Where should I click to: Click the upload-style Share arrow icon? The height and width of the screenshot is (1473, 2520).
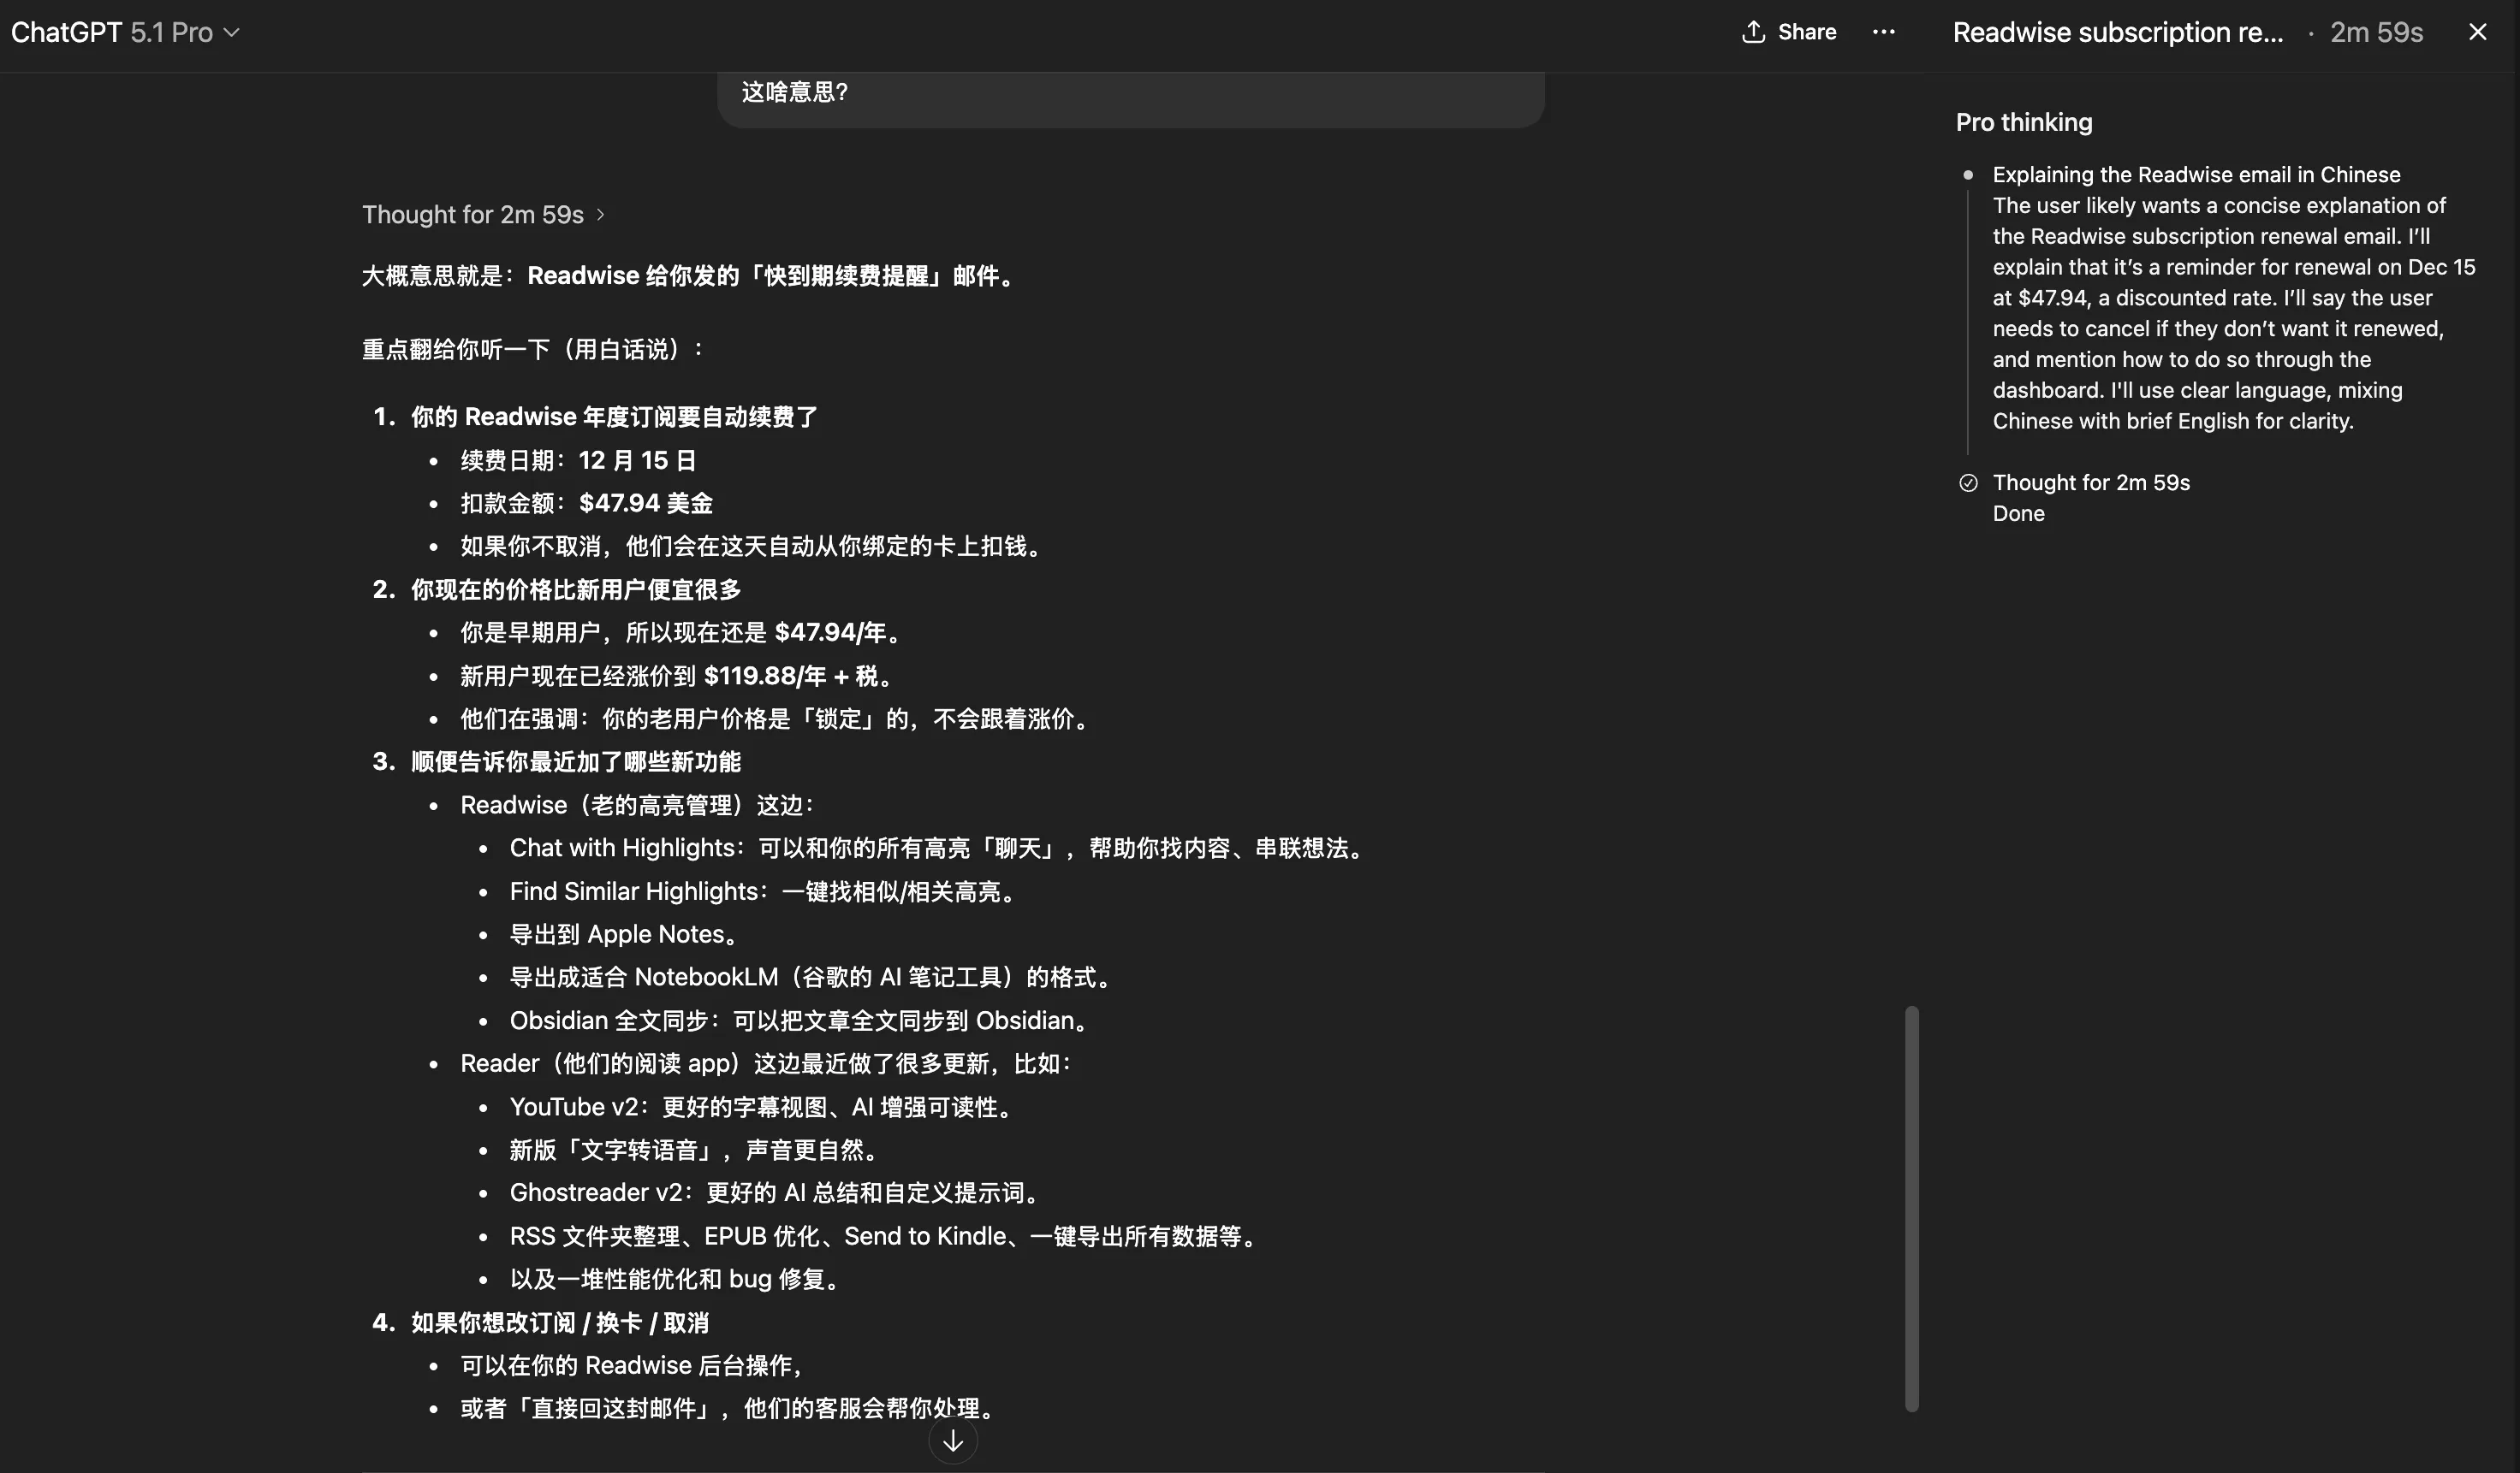tap(1756, 31)
